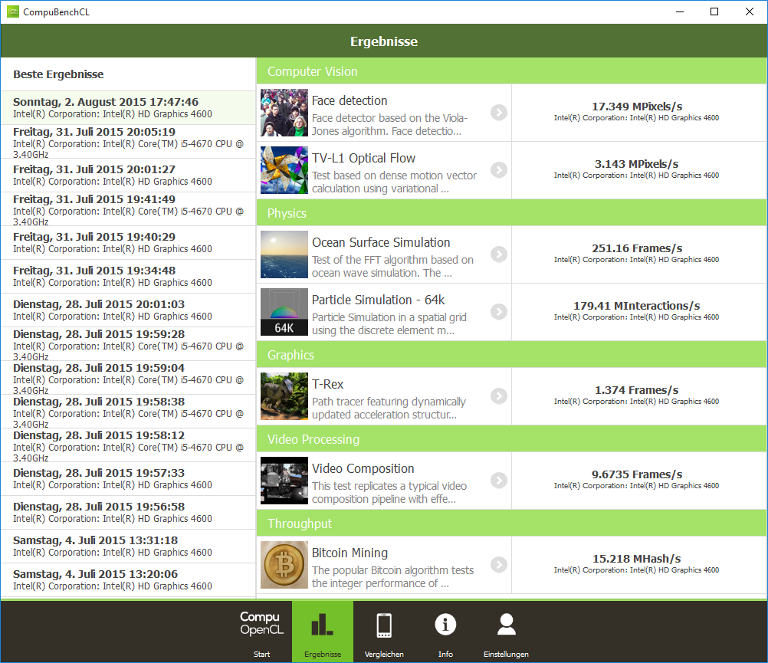Click the T-Rex dinosaur thumbnail

pyautogui.click(x=284, y=396)
